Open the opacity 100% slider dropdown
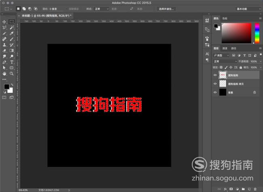Viewport: 263px width, 192px height. click(261, 61)
